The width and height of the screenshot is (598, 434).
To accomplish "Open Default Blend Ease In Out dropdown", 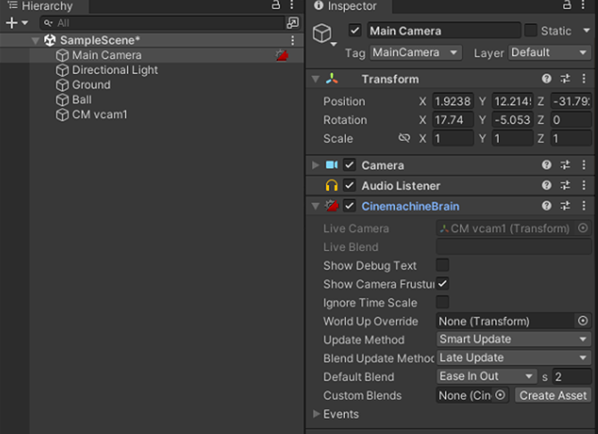I will [x=486, y=377].
